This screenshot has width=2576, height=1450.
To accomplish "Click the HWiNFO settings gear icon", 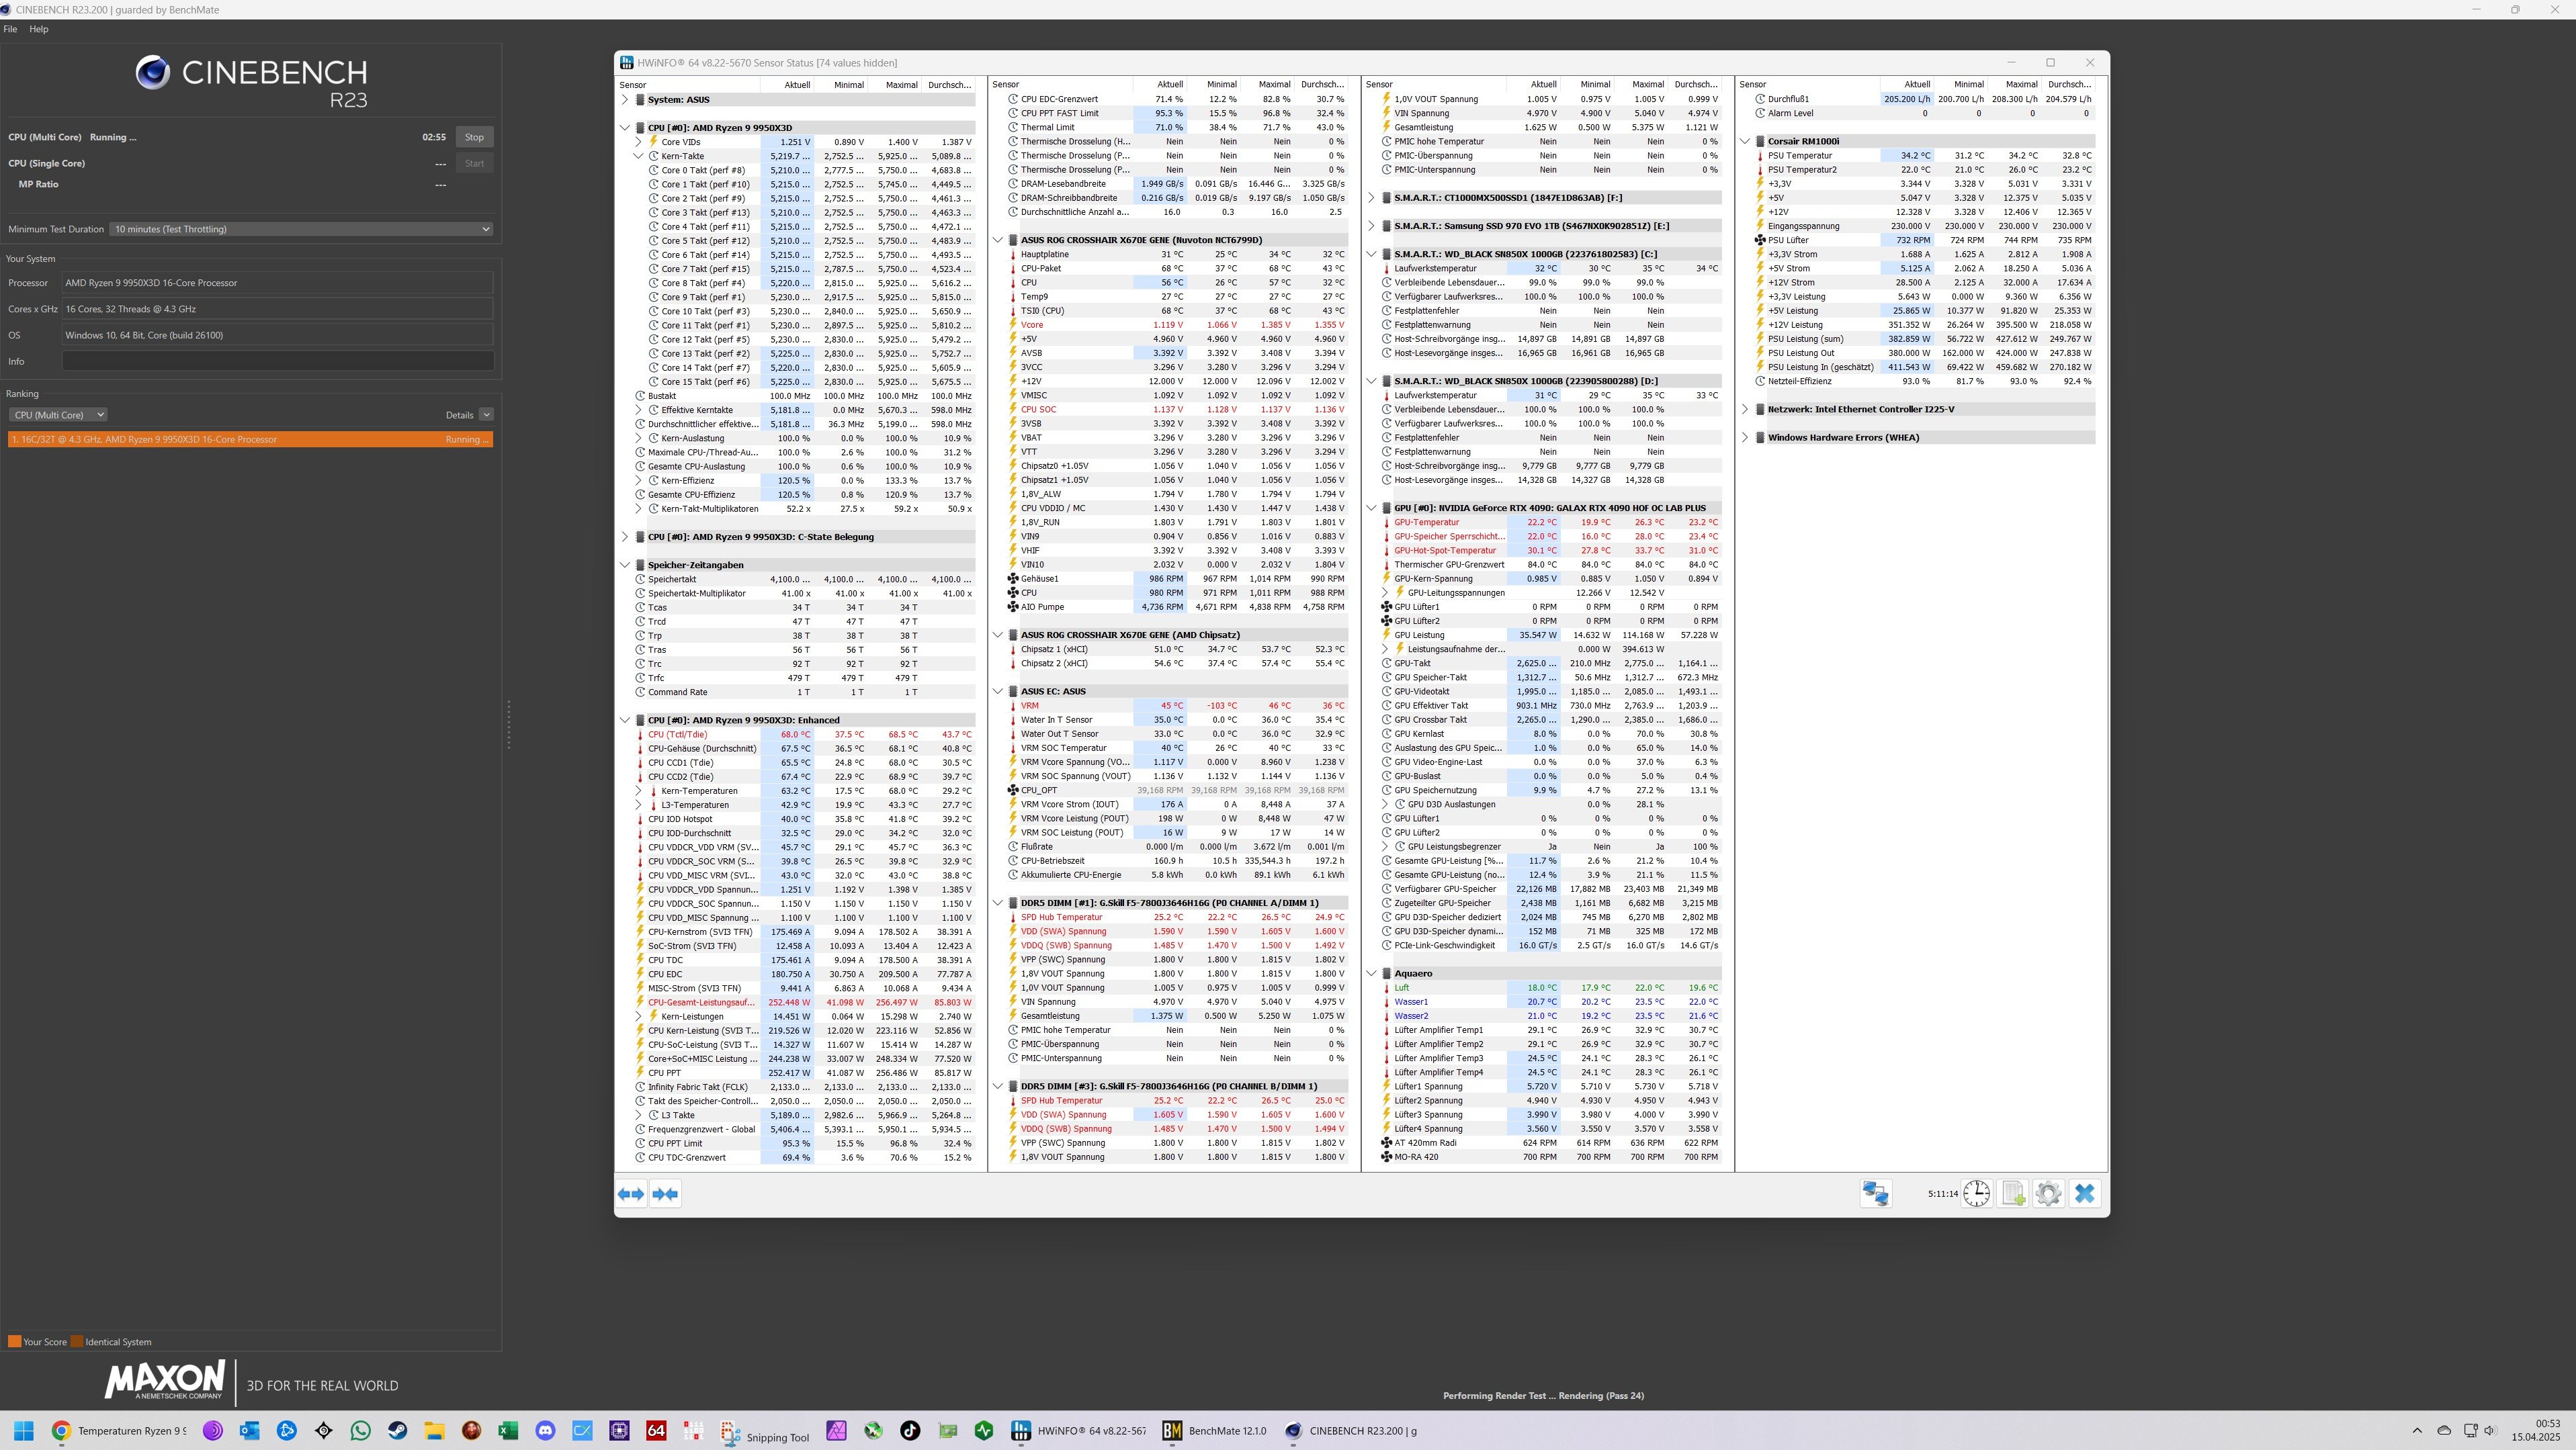I will (2048, 1193).
